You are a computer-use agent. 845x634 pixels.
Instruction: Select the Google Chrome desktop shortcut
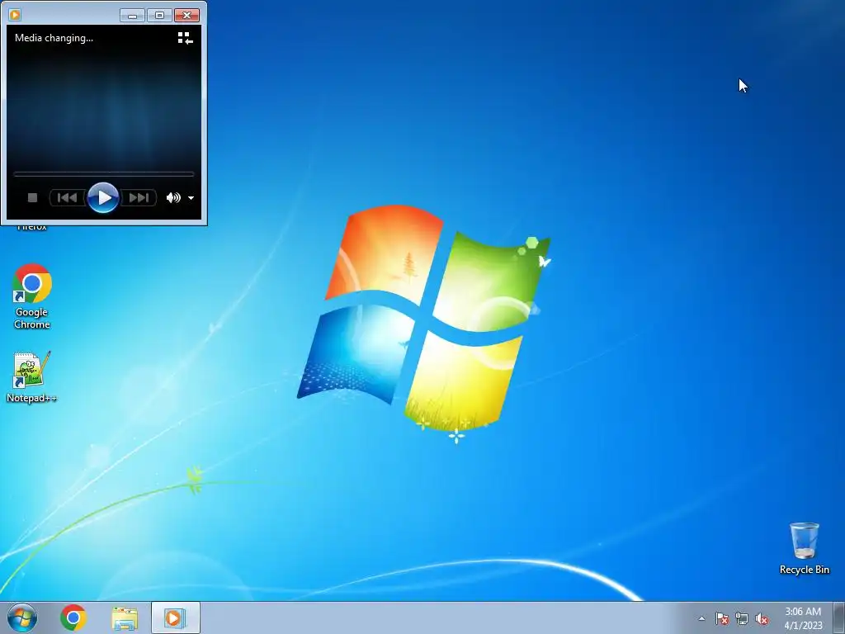point(32,296)
